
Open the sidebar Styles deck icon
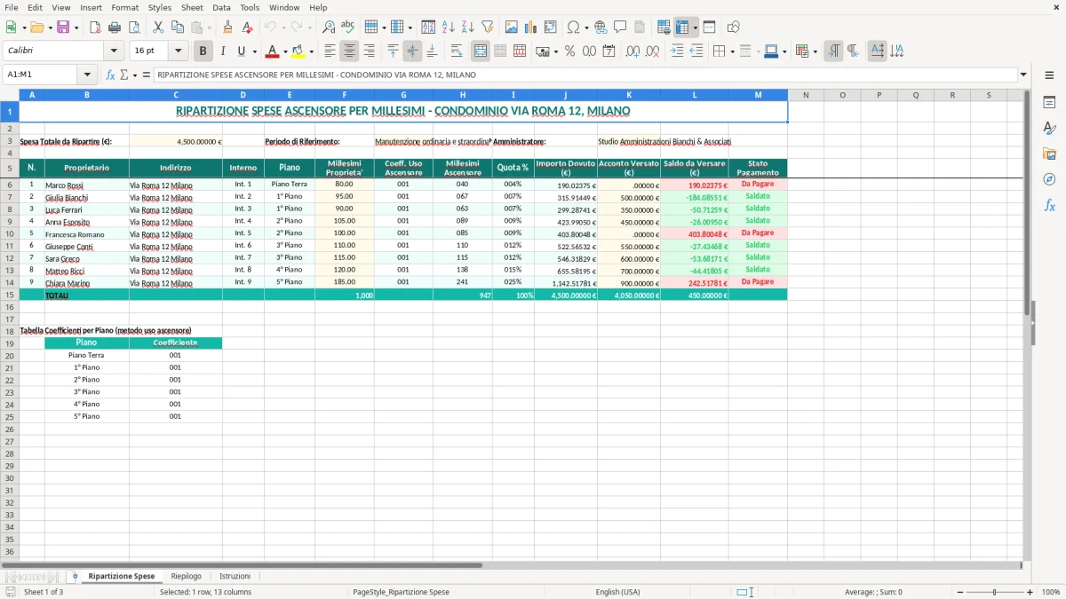tap(1049, 129)
